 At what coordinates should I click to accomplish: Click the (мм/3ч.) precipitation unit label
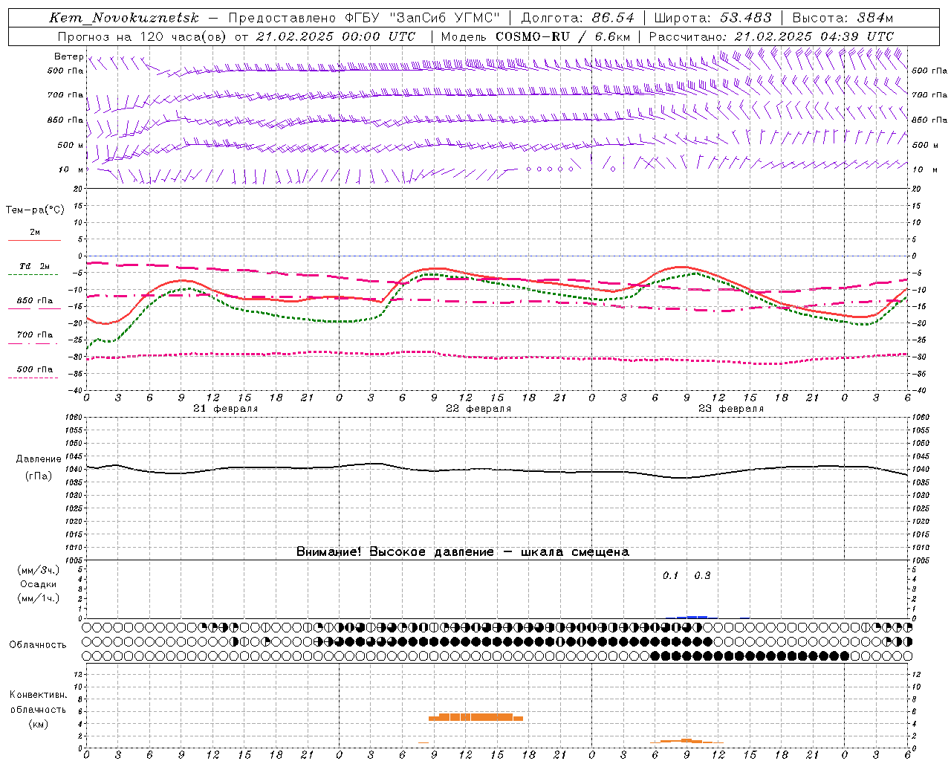point(38,571)
